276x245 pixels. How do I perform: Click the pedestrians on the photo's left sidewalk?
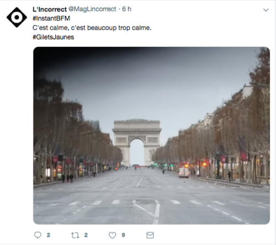67,178
